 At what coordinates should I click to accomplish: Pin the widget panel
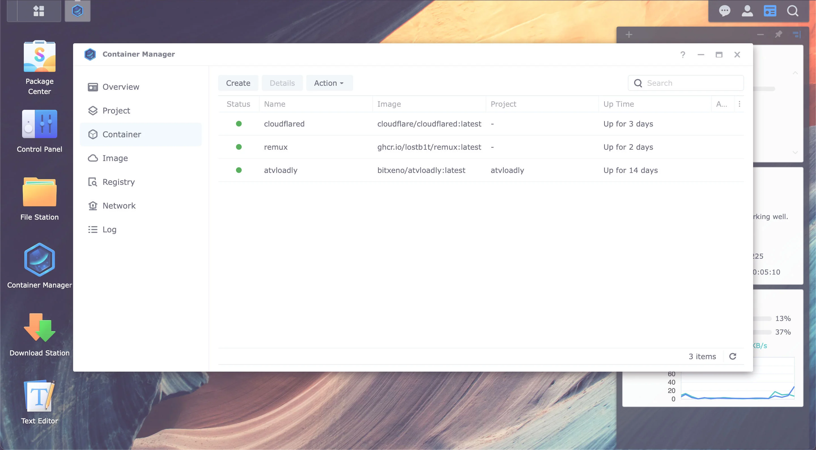click(778, 34)
